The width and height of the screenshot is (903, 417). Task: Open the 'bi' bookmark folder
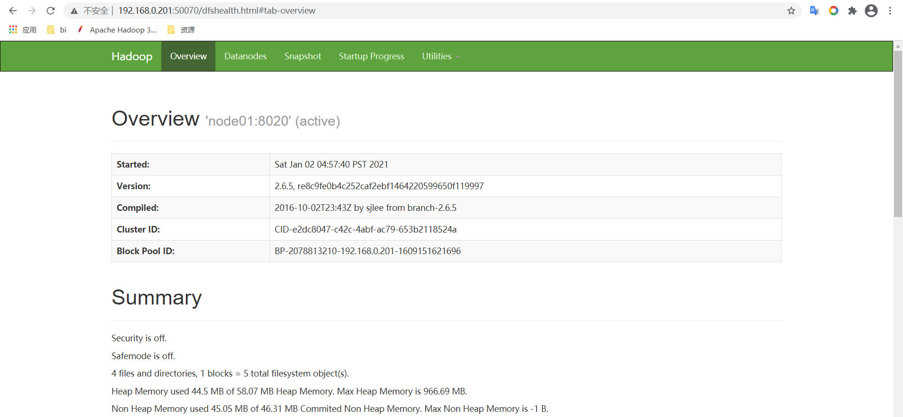point(57,30)
